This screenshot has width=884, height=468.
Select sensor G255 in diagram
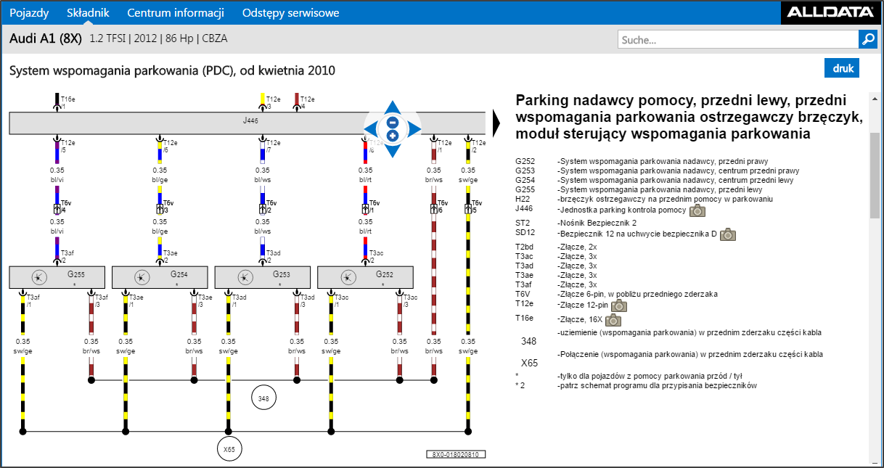click(57, 277)
